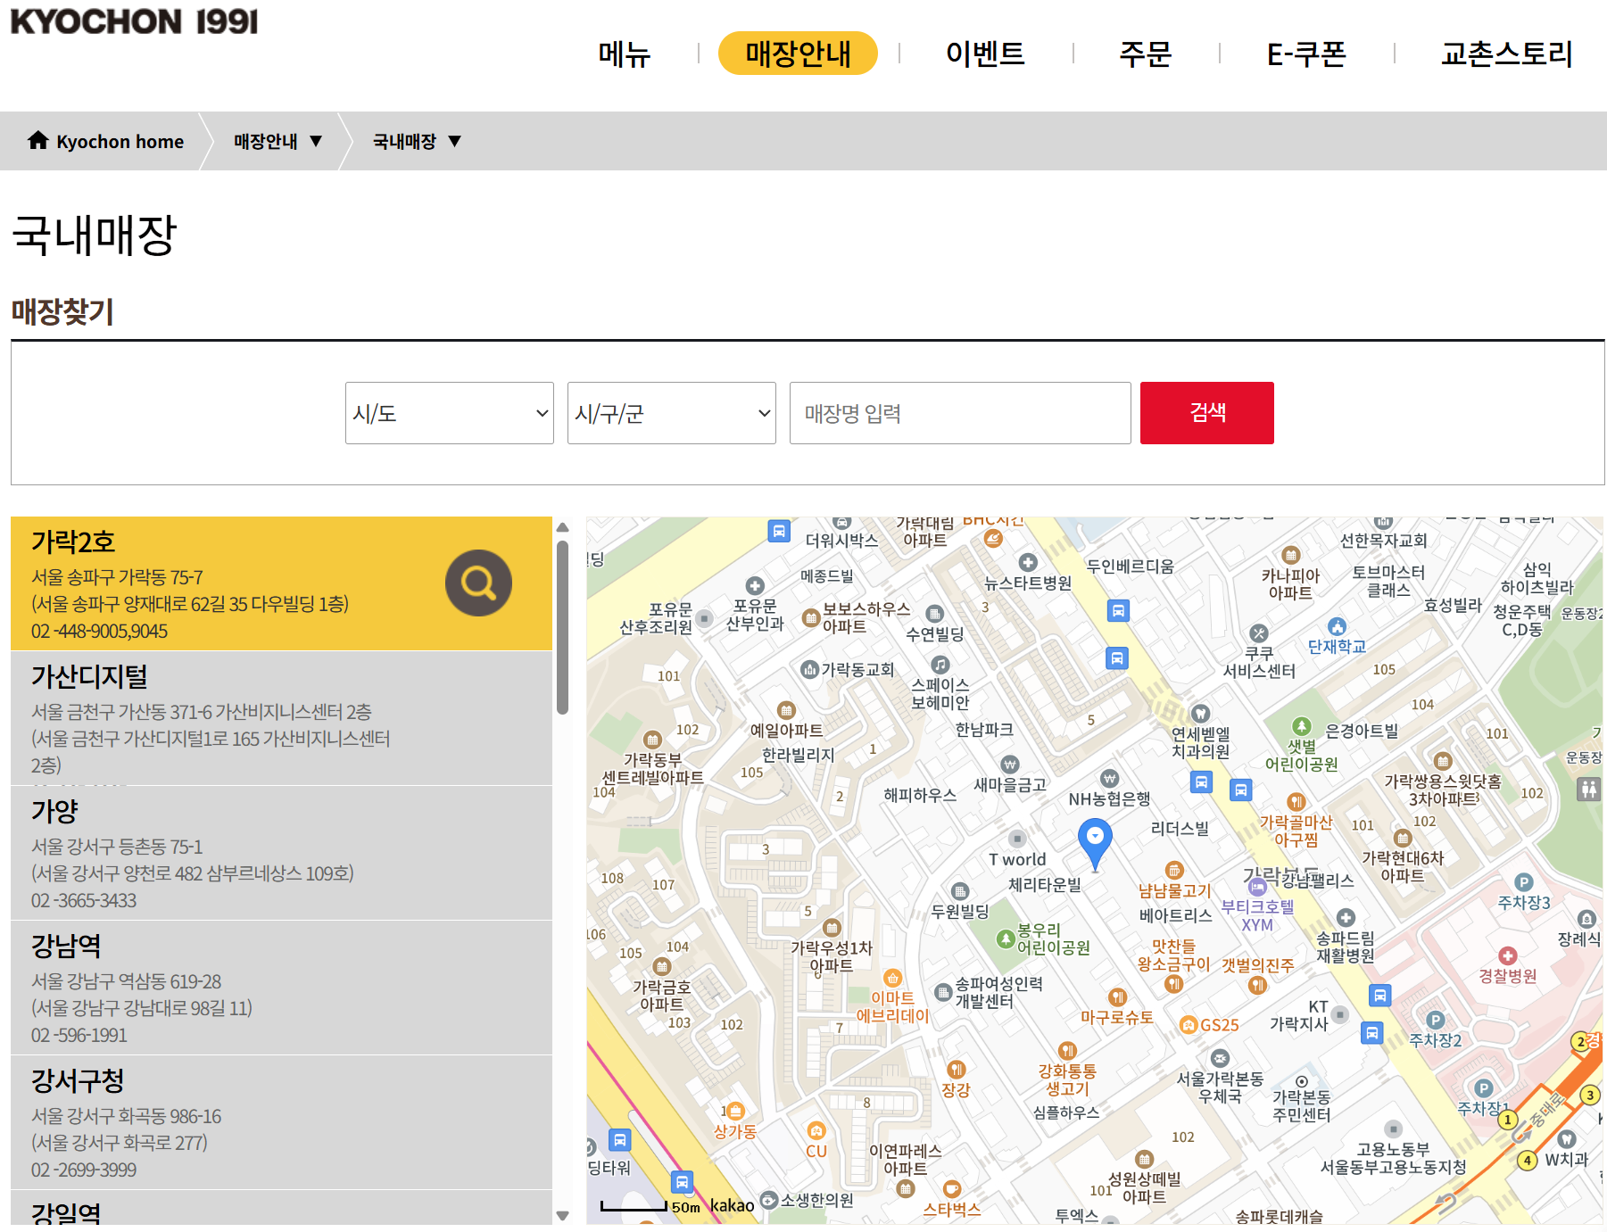Click the NH농협은행 bank marker
The image size is (1607, 1232).
coord(1109,778)
